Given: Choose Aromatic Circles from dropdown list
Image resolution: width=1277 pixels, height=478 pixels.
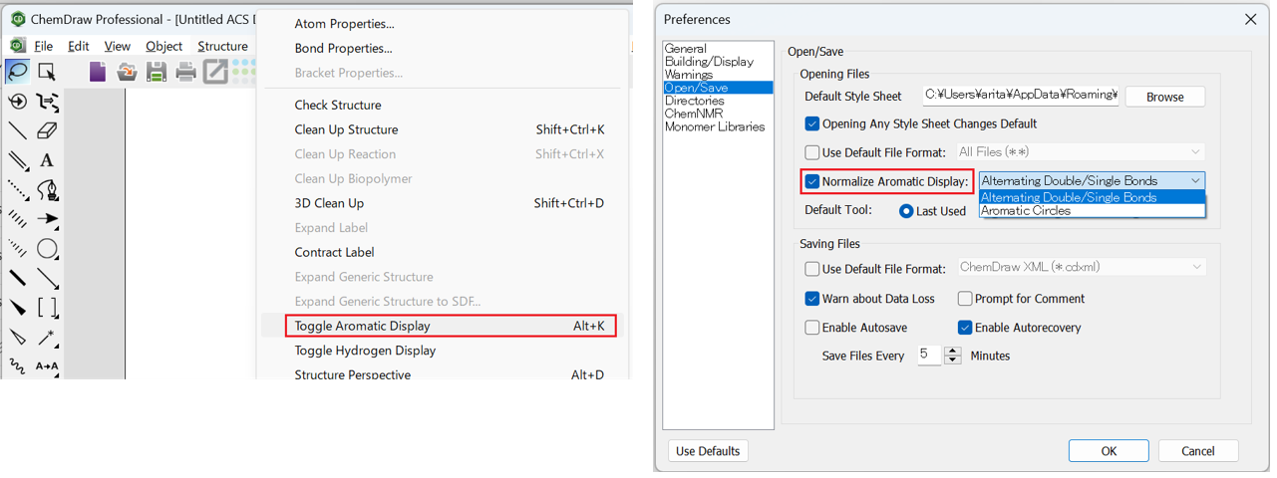Looking at the screenshot, I should pos(1026,211).
